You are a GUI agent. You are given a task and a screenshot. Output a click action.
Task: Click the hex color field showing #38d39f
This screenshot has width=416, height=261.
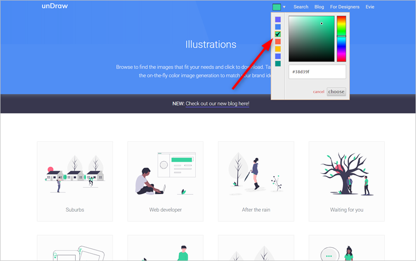tap(317, 72)
